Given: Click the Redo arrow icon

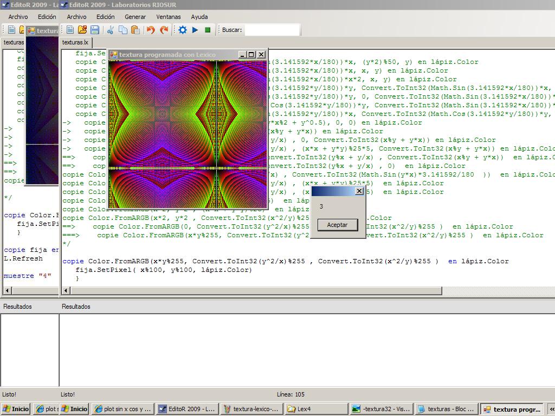Looking at the screenshot, I should pyautogui.click(x=164, y=30).
